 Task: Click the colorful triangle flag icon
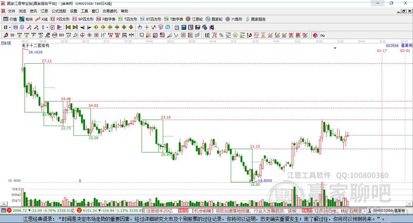[x=60, y=27]
